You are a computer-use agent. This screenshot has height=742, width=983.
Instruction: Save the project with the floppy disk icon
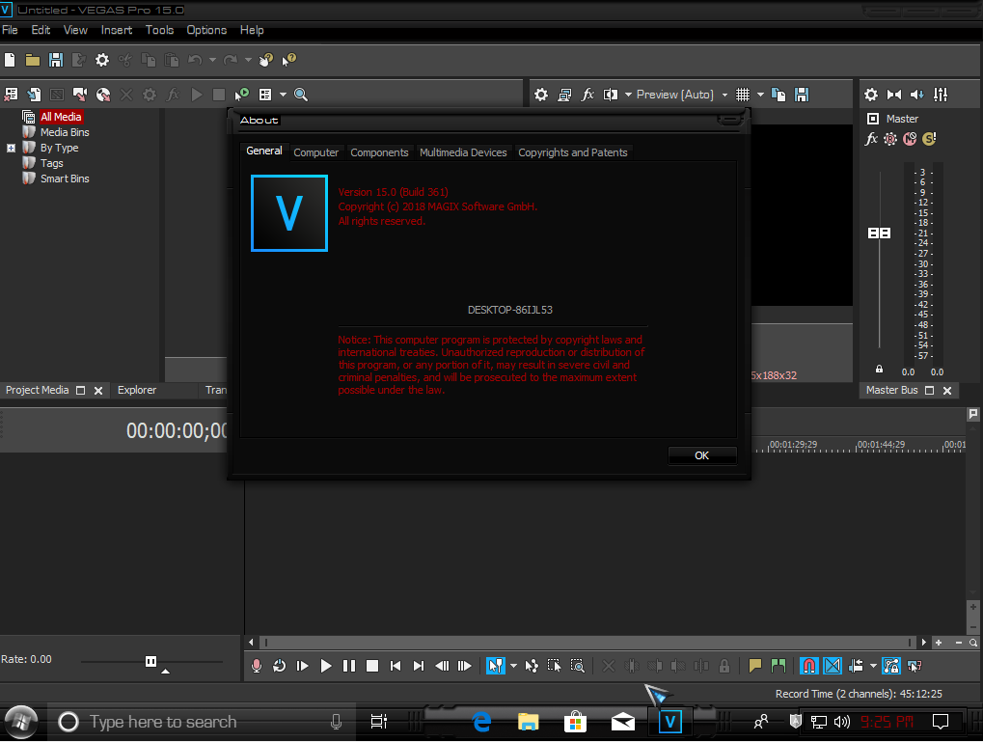[x=56, y=60]
